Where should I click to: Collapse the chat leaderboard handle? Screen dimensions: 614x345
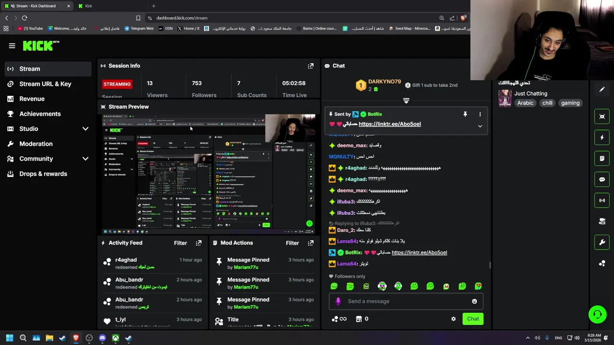click(x=406, y=101)
